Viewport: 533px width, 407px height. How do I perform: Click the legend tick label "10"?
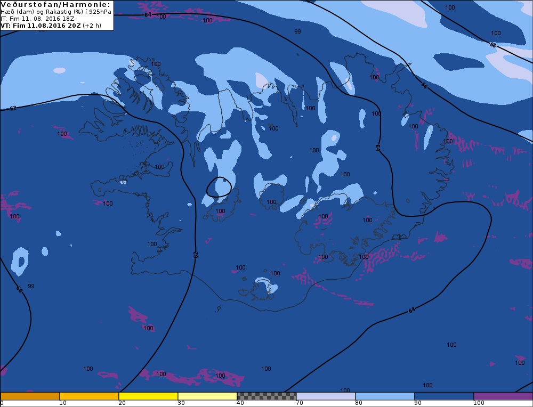click(63, 403)
